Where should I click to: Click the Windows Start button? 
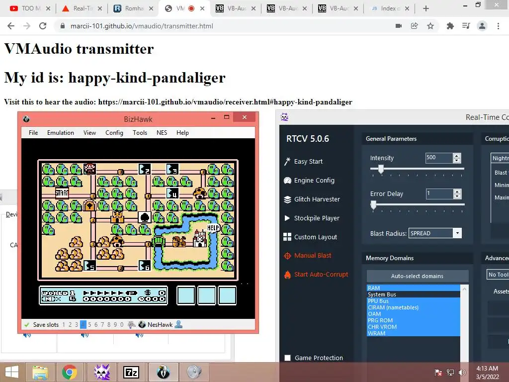(x=12, y=372)
